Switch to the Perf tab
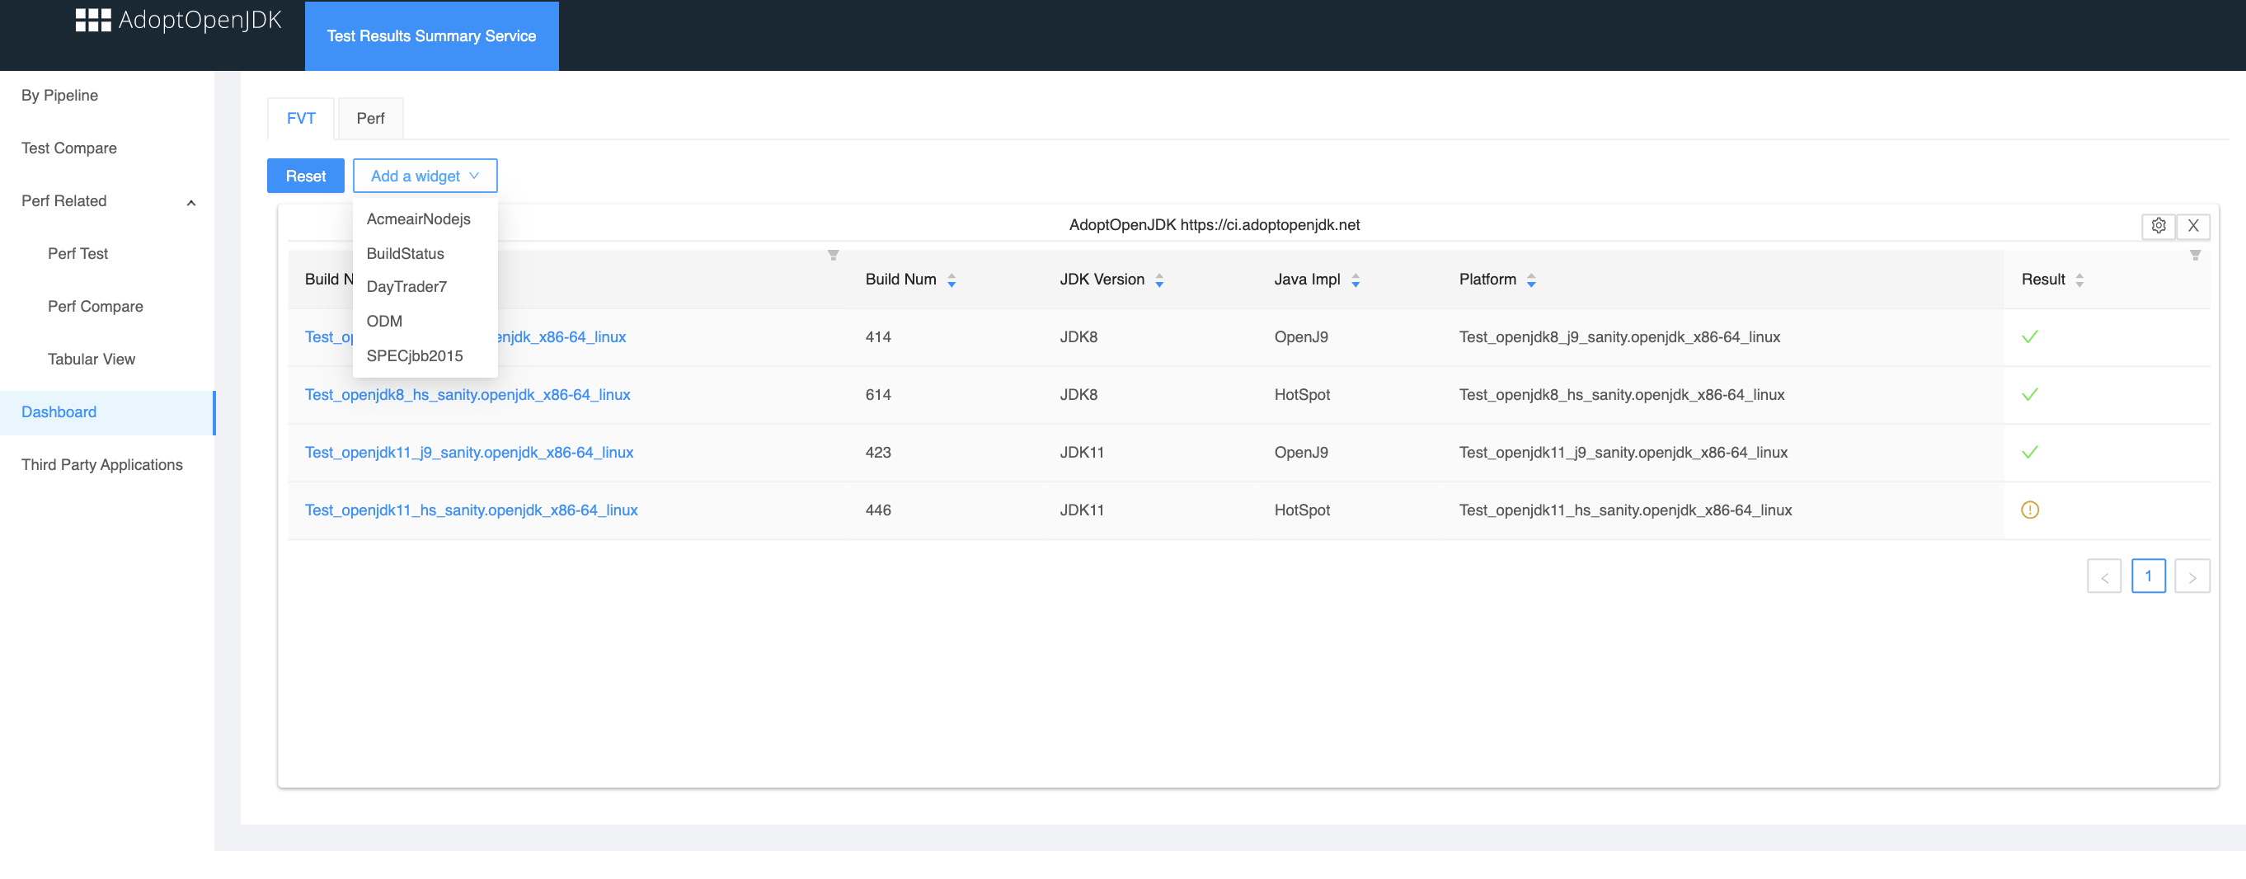 (369, 119)
